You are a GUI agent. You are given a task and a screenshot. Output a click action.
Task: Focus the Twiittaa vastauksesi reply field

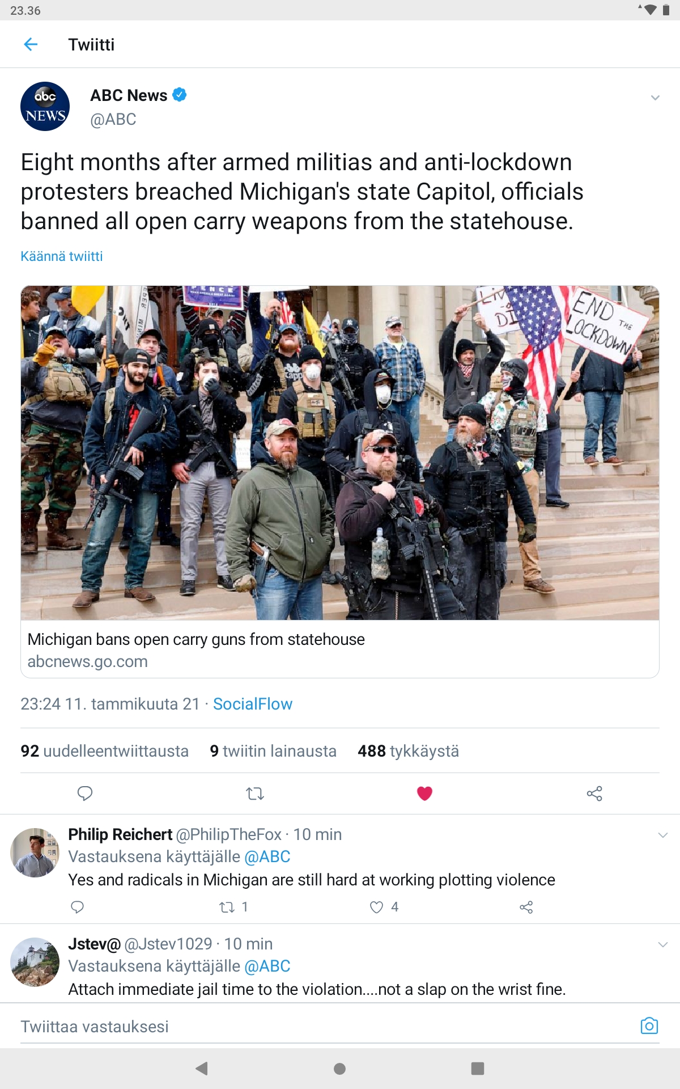tap(329, 1027)
